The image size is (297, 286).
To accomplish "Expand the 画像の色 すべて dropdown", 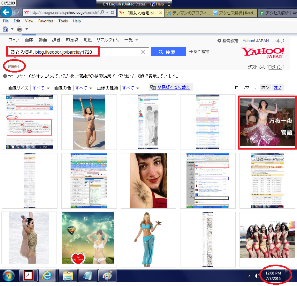I will 84,88.
